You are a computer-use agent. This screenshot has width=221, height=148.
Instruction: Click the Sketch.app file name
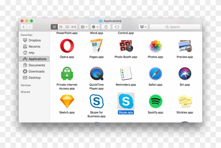67,112
